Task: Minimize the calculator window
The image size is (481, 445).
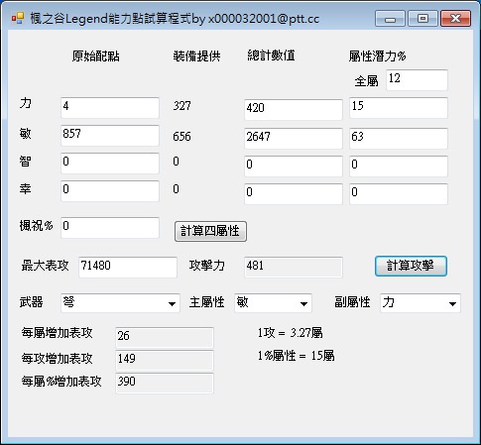Action: pos(390,19)
